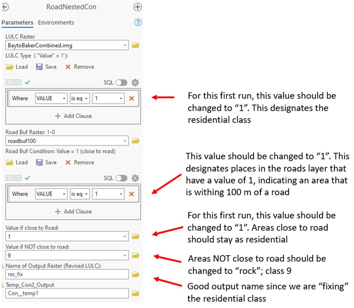Click previous-clause arrow above Road Buf clause
The width and height of the screenshot is (354, 308).
pyautogui.click(x=9, y=178)
